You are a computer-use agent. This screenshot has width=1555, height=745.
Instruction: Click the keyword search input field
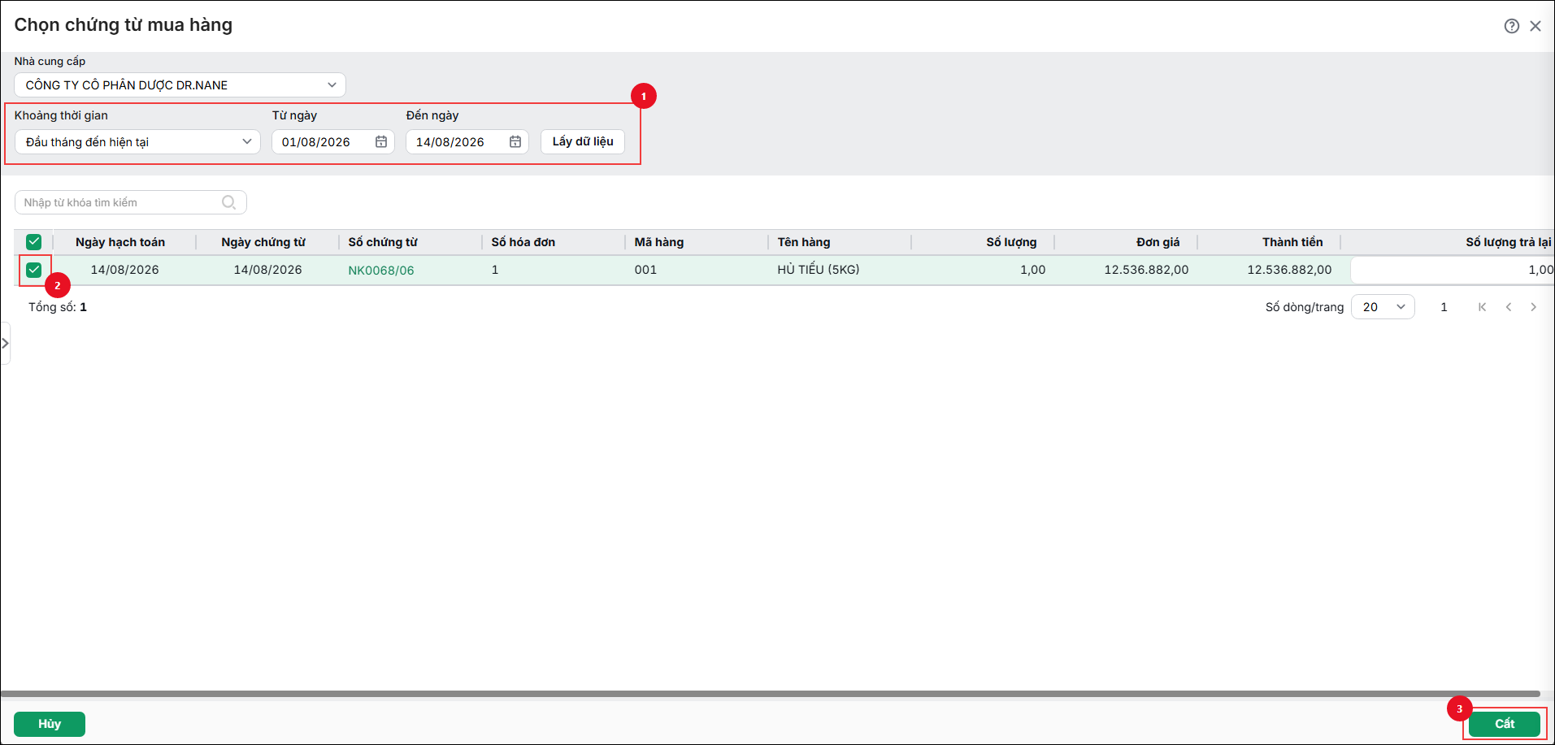tap(130, 202)
